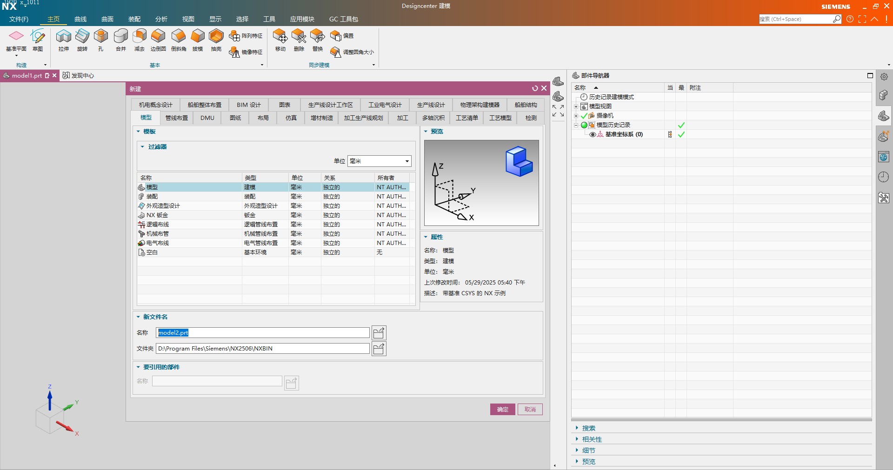Toggle the 模型历史记录 green status indicator

[584, 125]
